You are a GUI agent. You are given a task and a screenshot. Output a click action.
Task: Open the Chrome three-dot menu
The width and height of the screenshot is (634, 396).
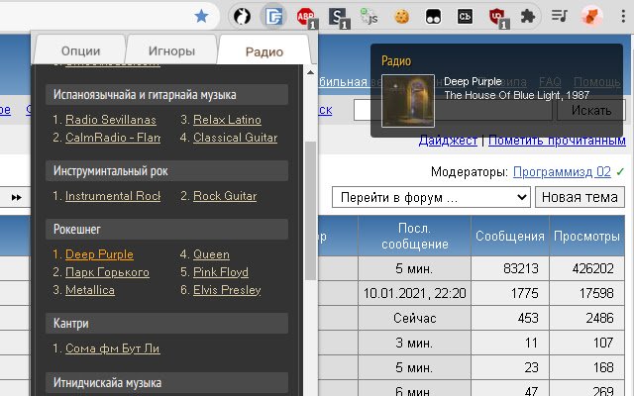pos(623,16)
